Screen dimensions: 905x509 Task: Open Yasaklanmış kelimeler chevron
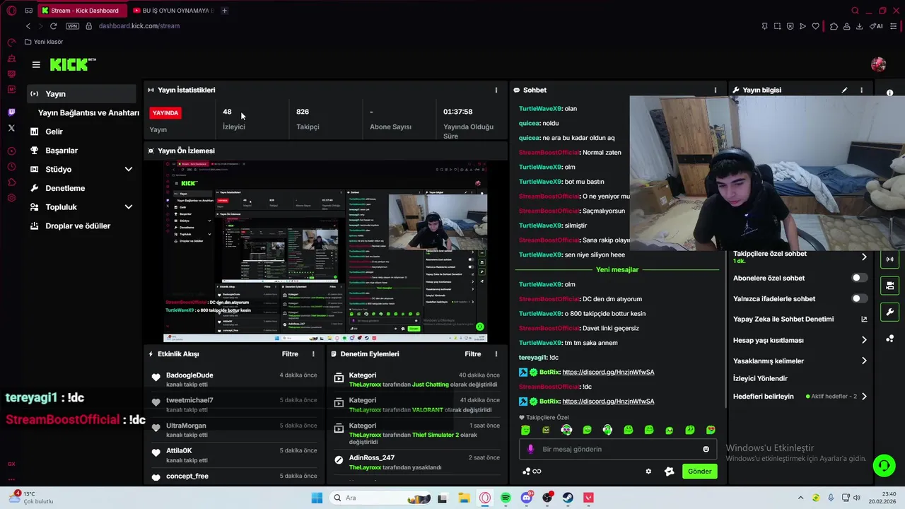(863, 361)
